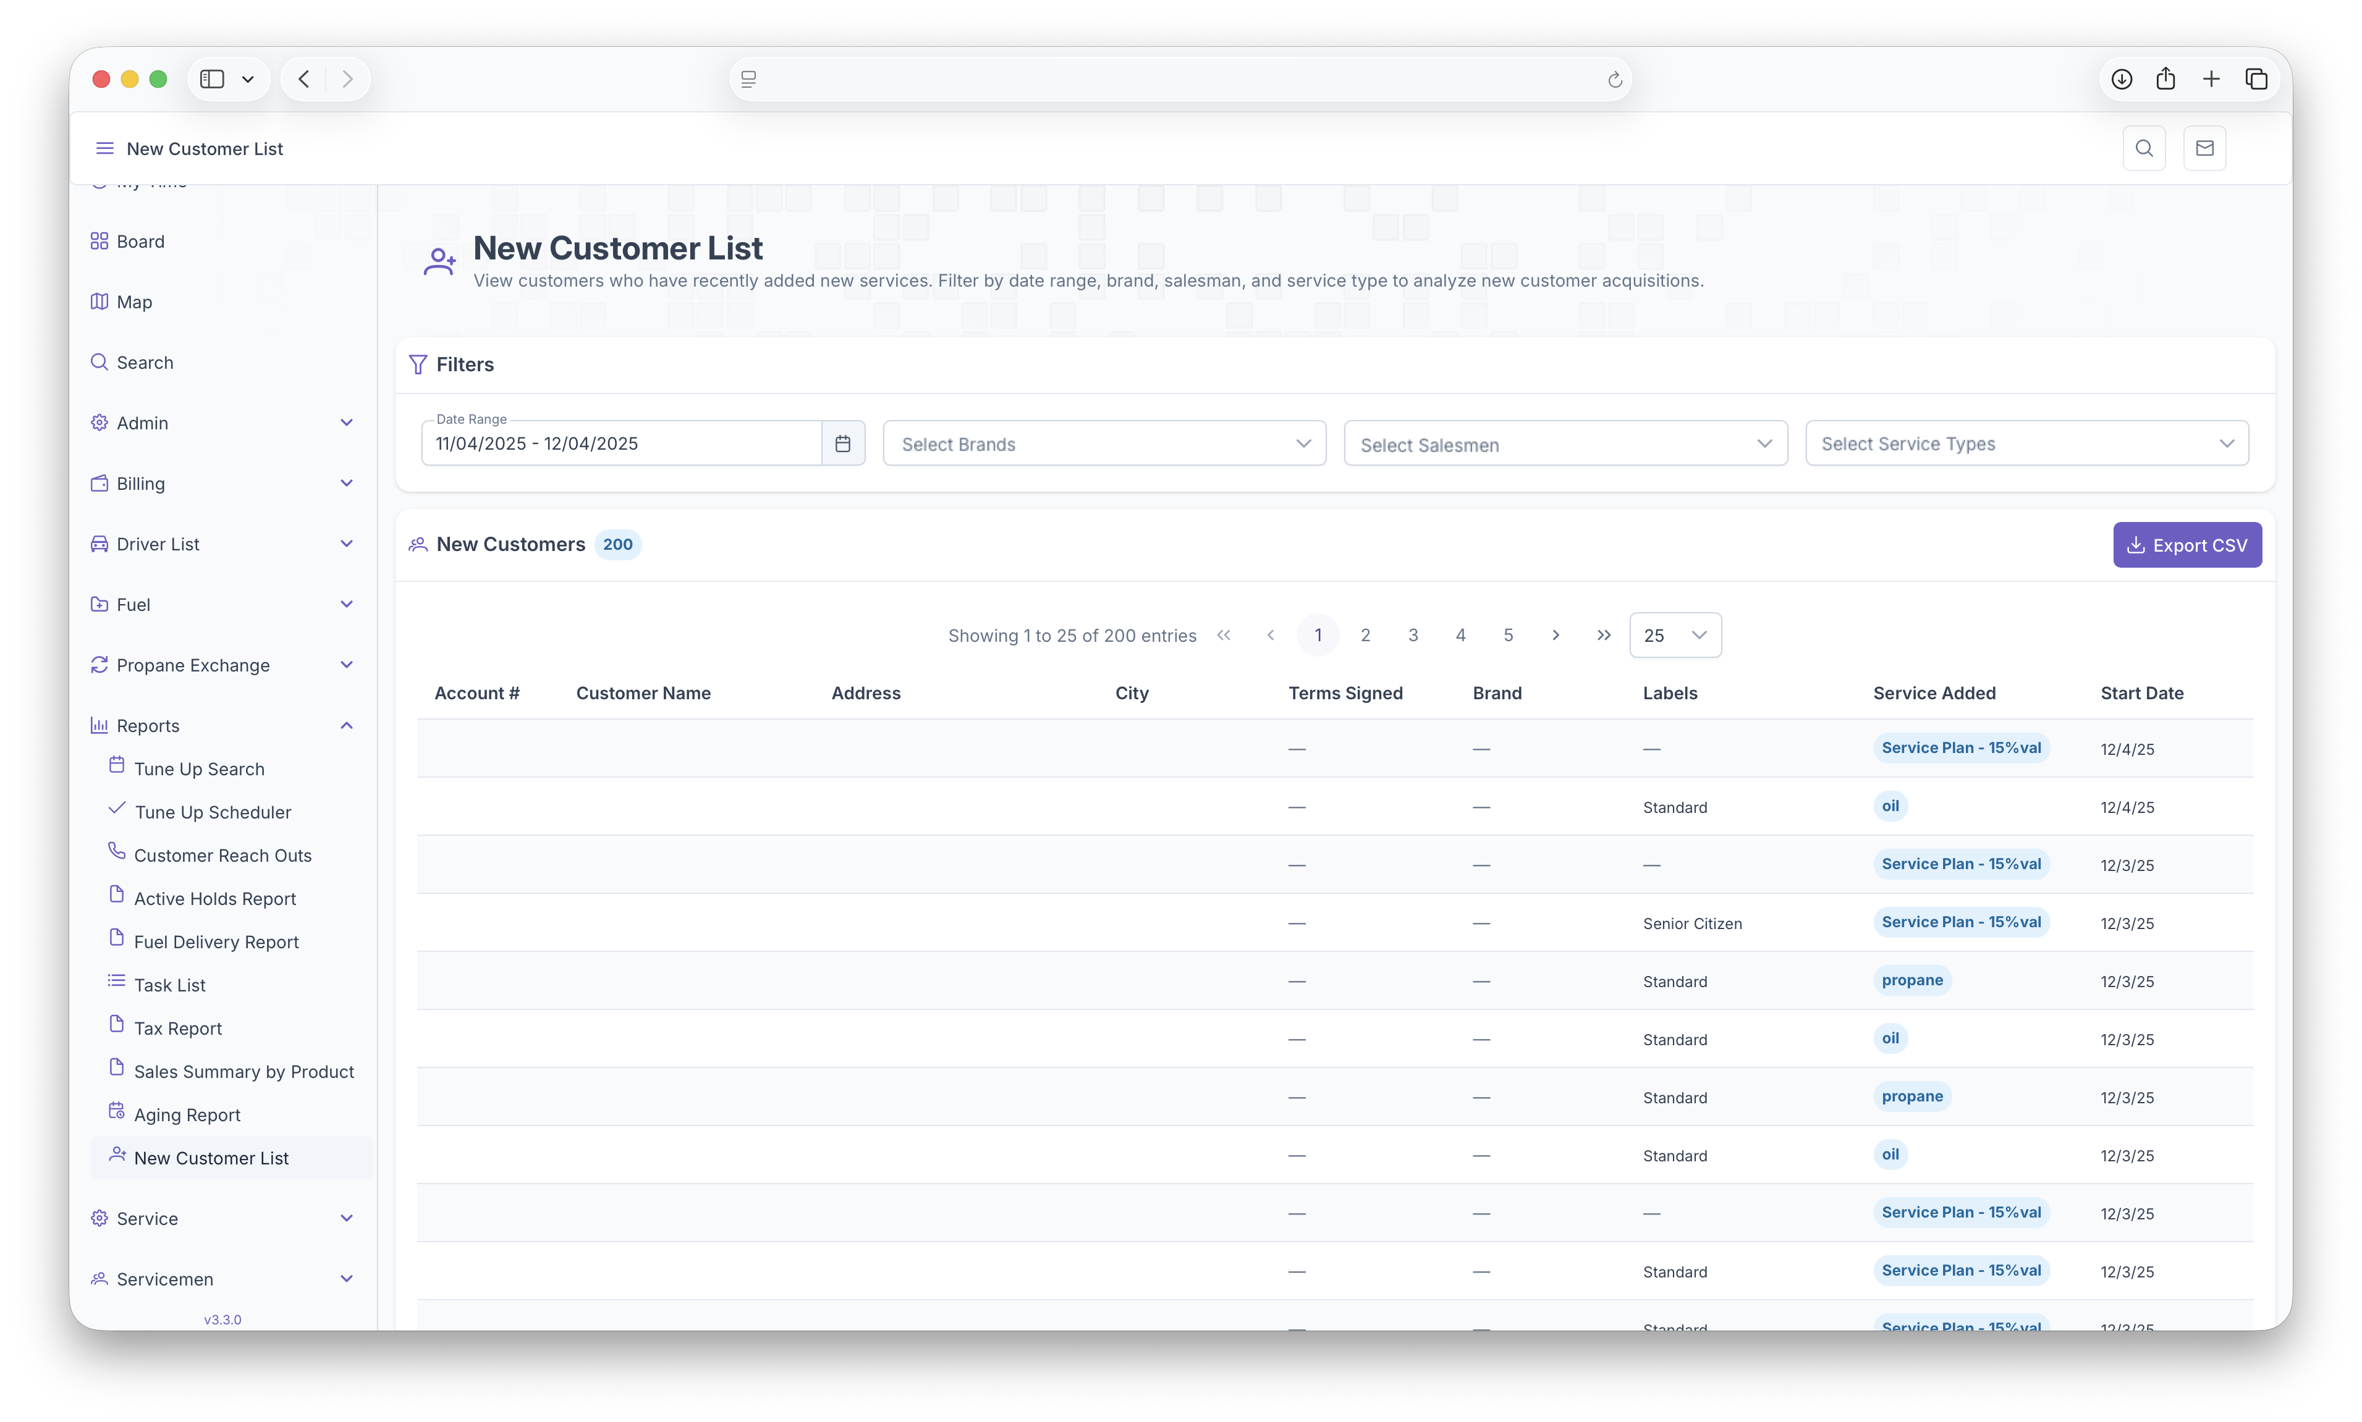Viewport: 2362px width, 1422px height.
Task: Click the mail envelope icon
Action: tap(2204, 148)
